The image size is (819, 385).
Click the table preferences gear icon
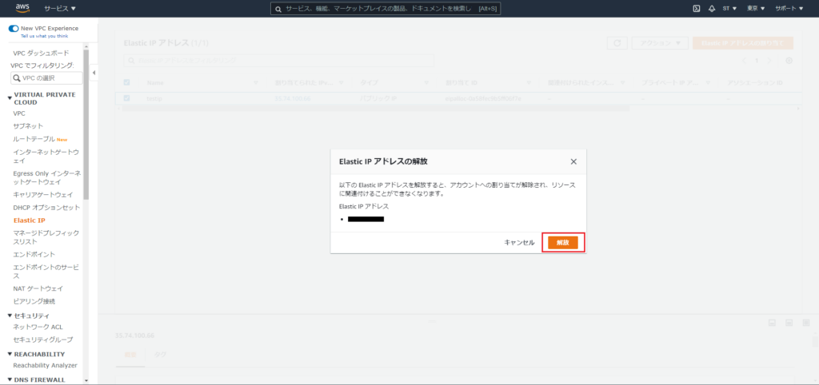789,61
